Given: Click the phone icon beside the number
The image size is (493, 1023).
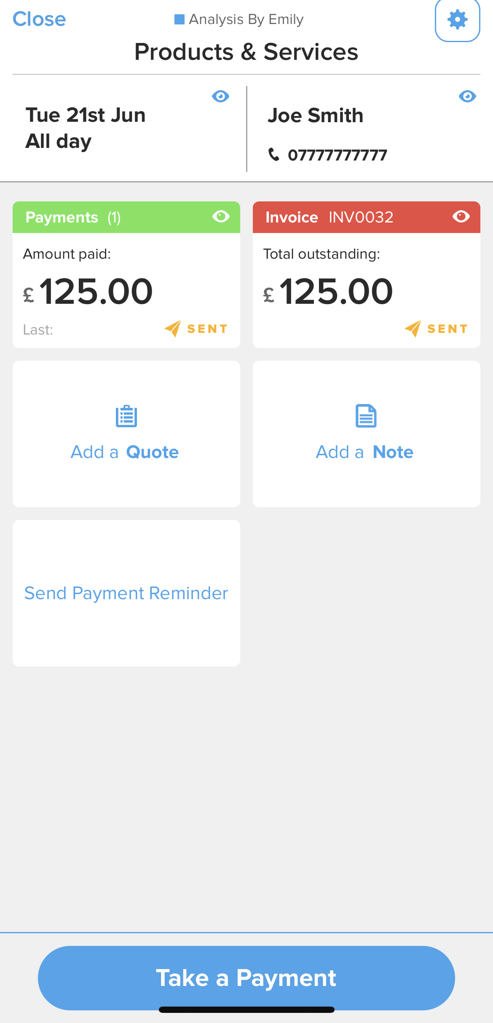Looking at the screenshot, I should pos(274,155).
